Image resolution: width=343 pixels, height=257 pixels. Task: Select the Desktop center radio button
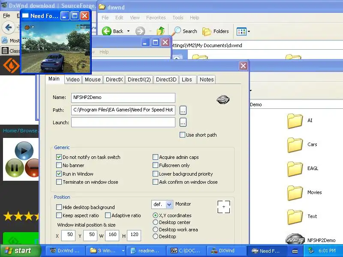pyautogui.click(x=155, y=222)
